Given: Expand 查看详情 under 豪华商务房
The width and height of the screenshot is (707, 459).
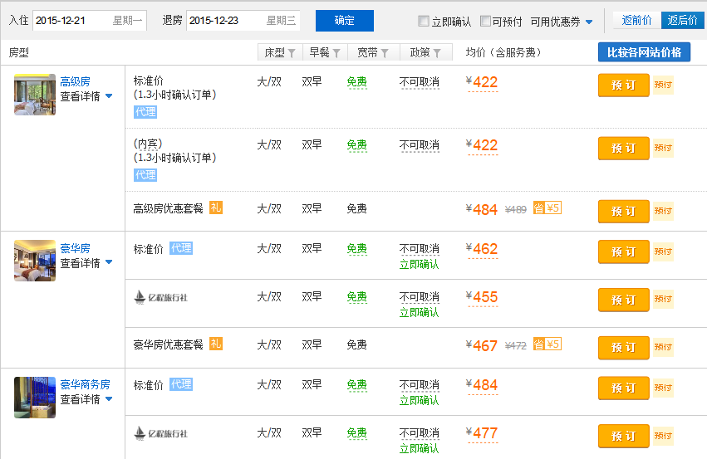Looking at the screenshot, I should point(86,399).
